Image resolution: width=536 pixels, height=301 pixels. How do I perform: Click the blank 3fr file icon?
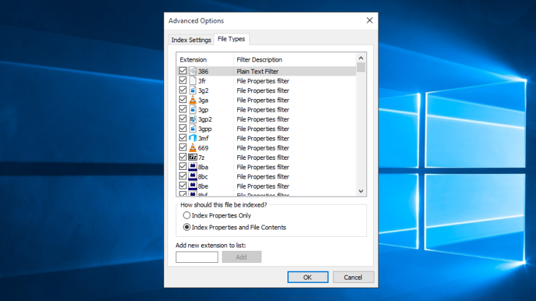click(192, 81)
